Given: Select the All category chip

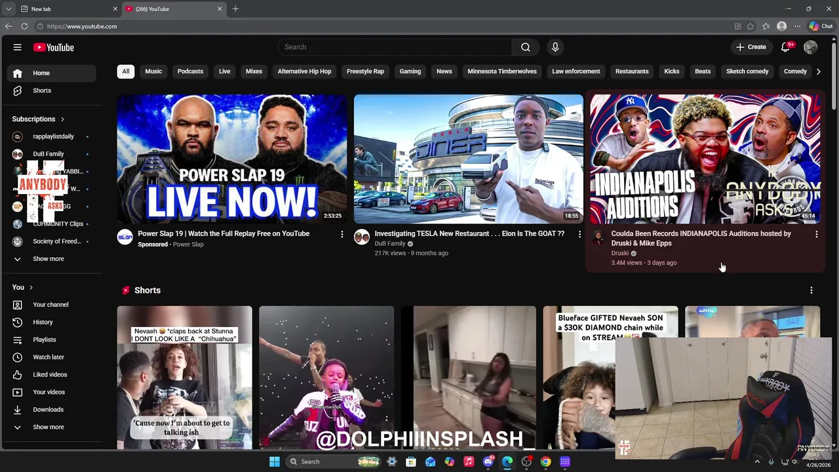Looking at the screenshot, I should (x=126, y=71).
